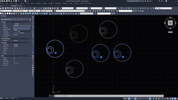Click the Rotation value in Misc
The width and height of the screenshot is (178, 100).
(22, 59)
